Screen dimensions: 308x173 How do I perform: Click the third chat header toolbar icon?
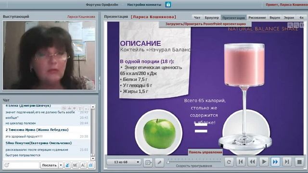tap(75, 108)
